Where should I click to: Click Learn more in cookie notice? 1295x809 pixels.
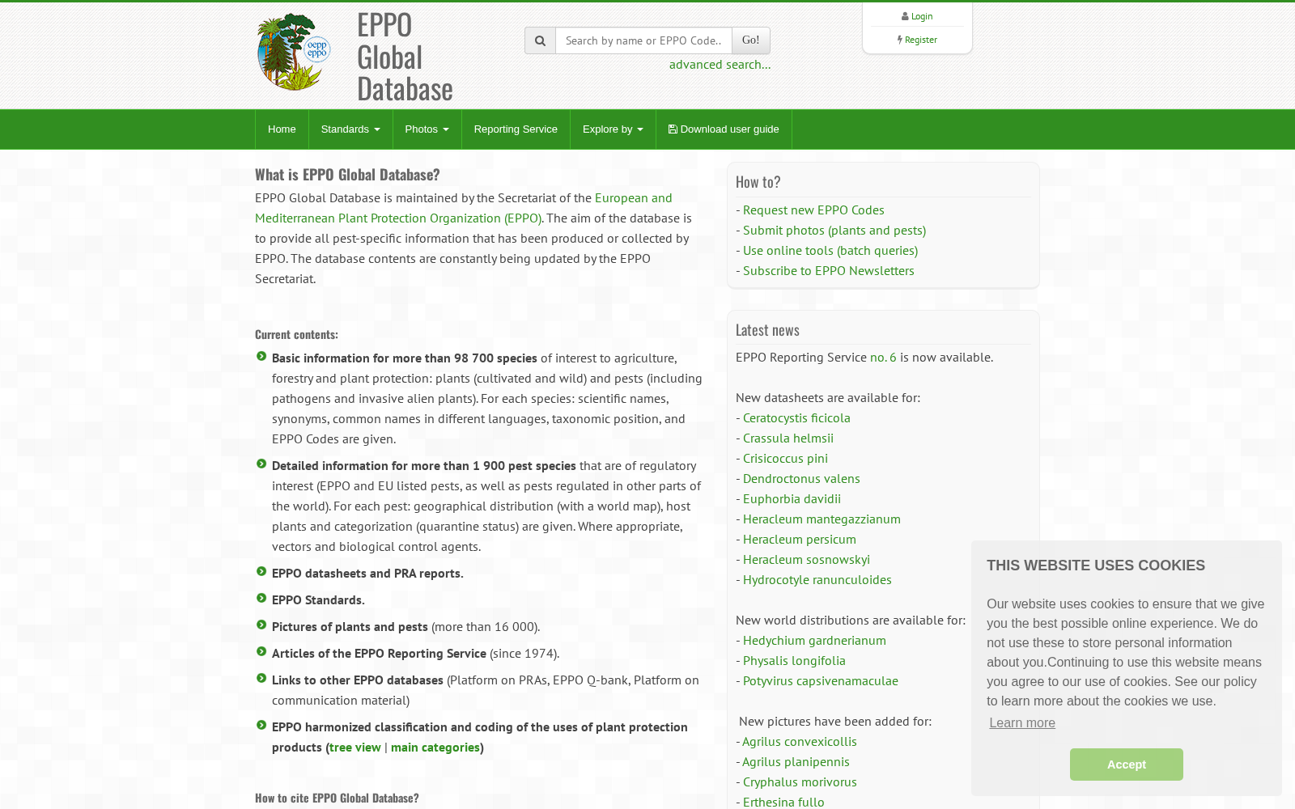coord(1022,722)
